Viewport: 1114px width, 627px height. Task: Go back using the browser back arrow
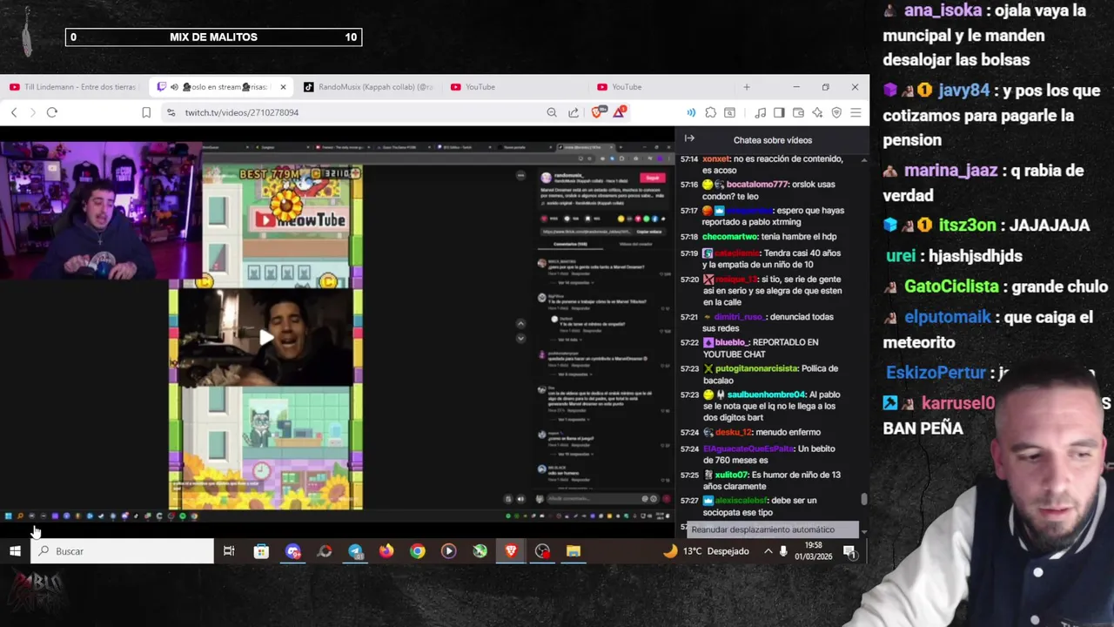coord(14,112)
